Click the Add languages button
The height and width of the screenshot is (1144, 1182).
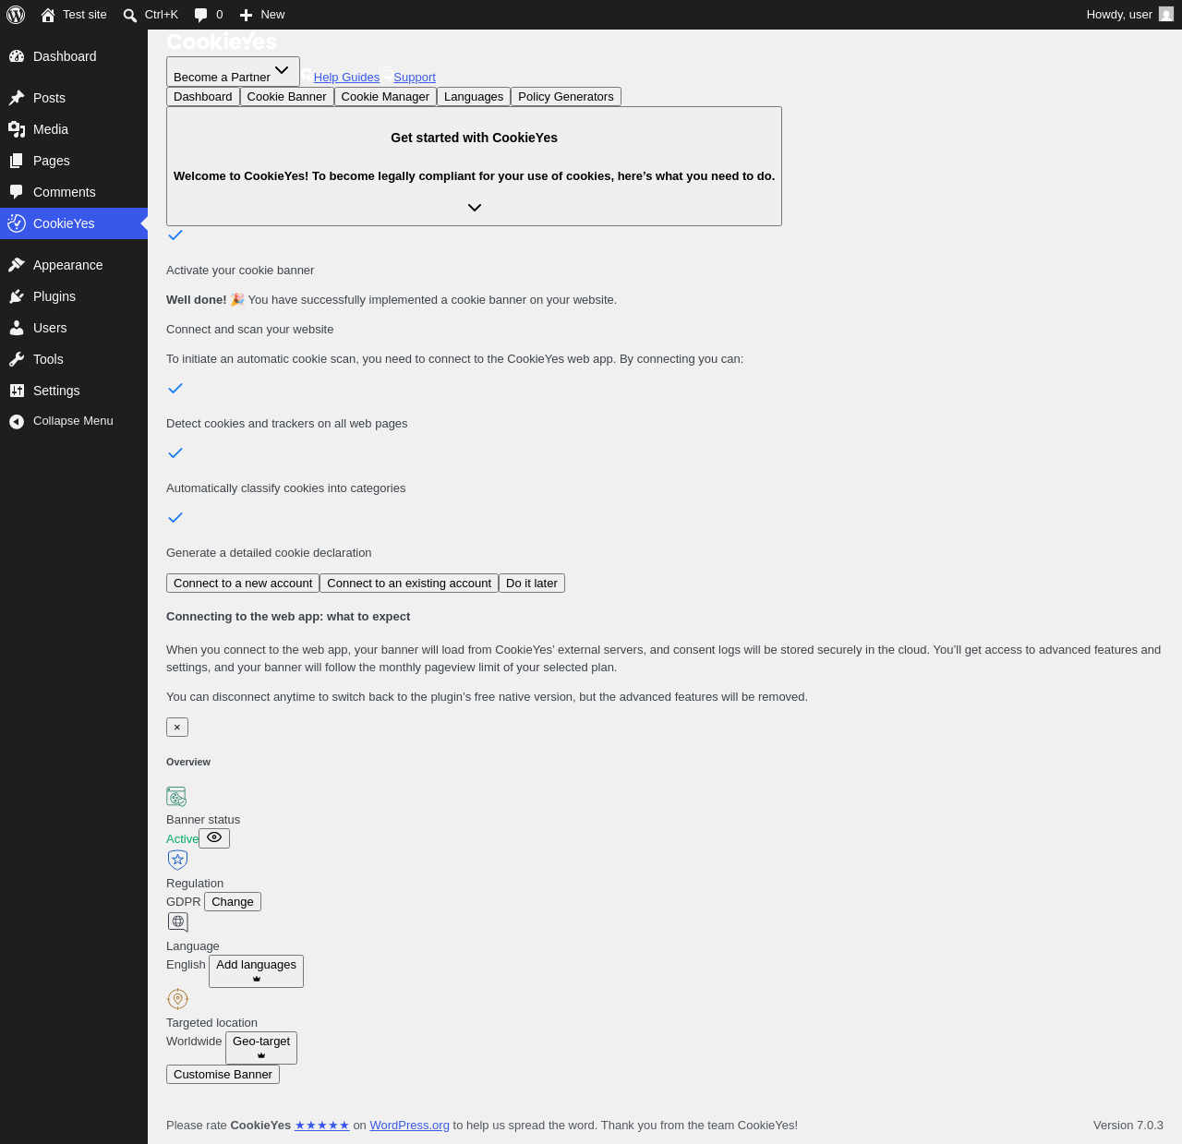(x=257, y=971)
